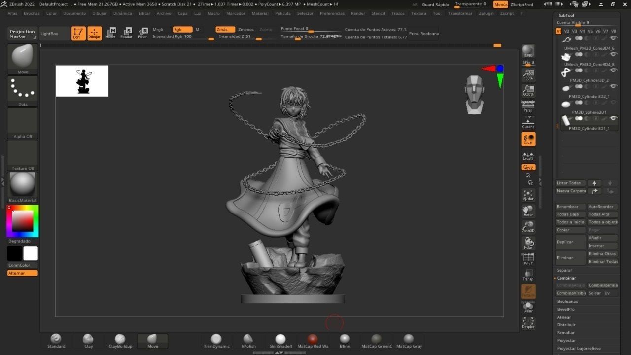Click the Desplez button
Screen dimensions: 631x355
click(x=528, y=323)
